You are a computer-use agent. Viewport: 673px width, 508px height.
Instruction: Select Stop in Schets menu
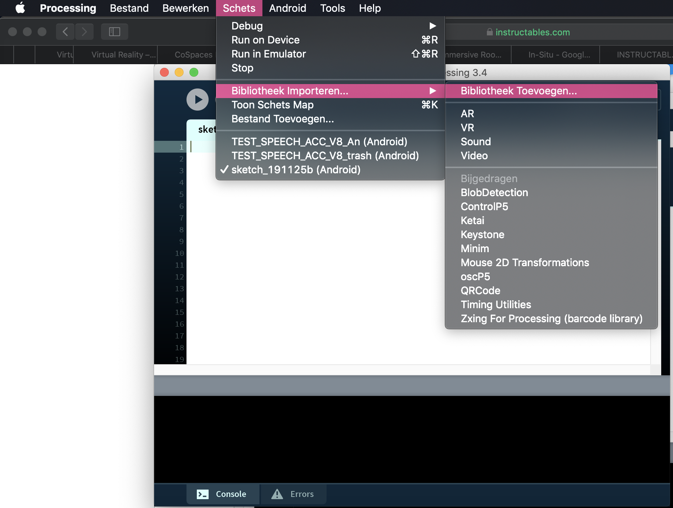(x=330, y=68)
